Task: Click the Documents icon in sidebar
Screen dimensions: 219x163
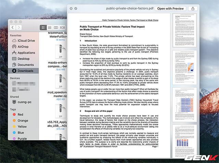Action: pos(14,65)
